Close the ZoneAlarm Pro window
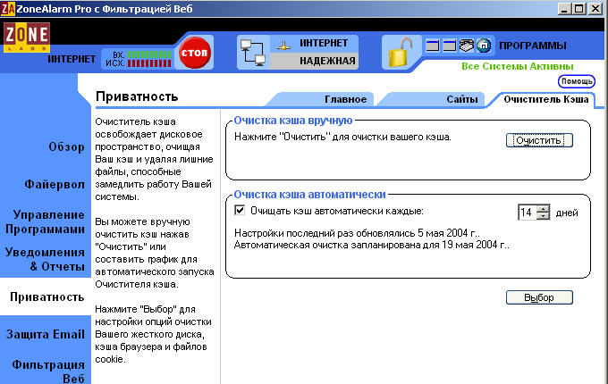Screen dimensions: 608x384 (x=595, y=9)
